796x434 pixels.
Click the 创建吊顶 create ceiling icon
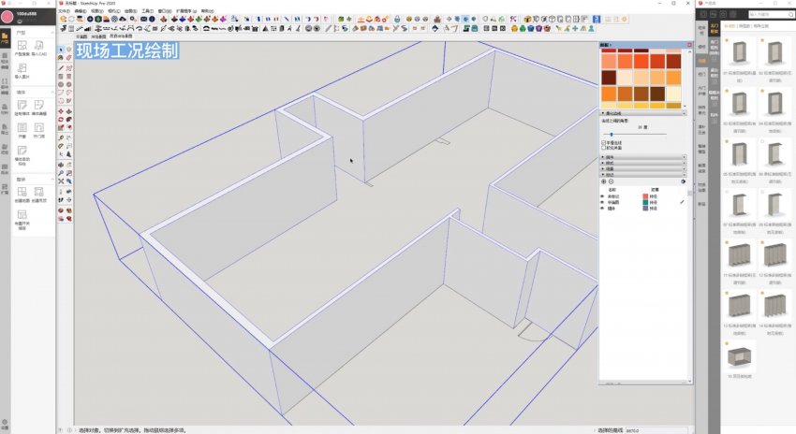(38, 195)
